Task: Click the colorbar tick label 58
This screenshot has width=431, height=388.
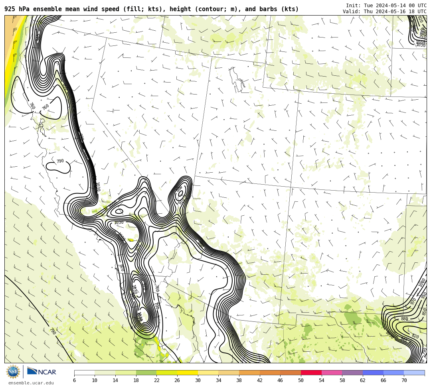Action: coord(342,380)
